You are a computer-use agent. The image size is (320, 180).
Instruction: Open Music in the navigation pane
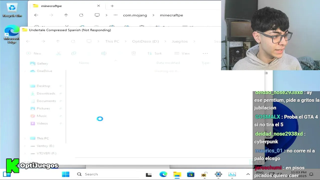(38, 116)
